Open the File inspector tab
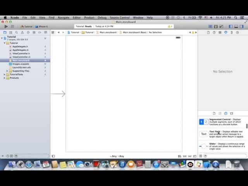248x186 pixels. pos(208,33)
